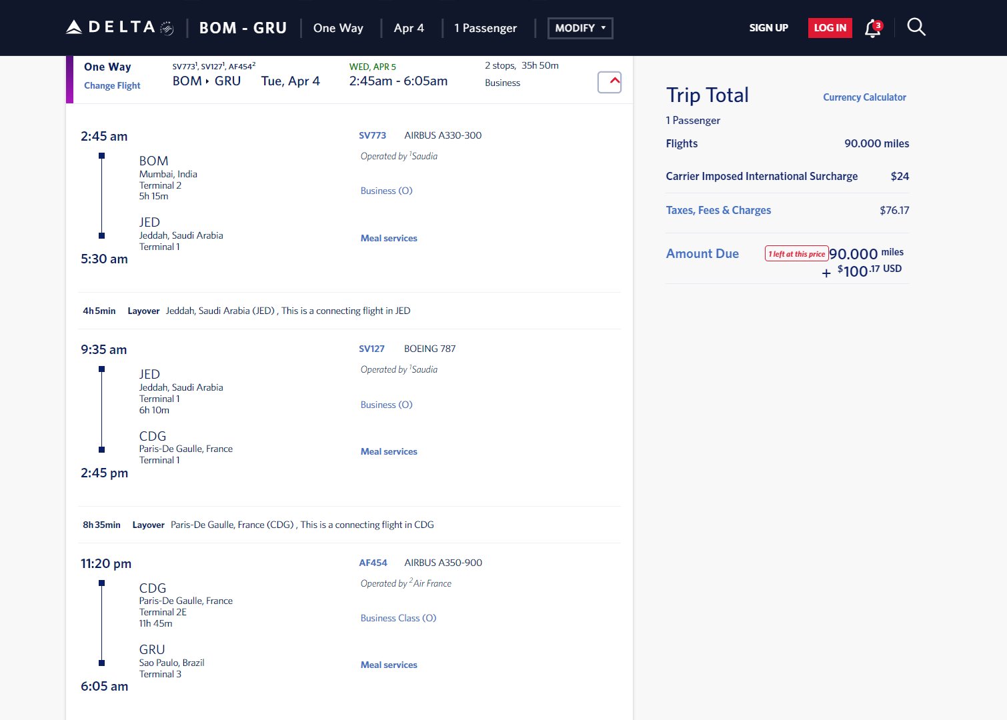Click Business (O) on the SV773 segment
The image size is (1007, 720).
386,191
